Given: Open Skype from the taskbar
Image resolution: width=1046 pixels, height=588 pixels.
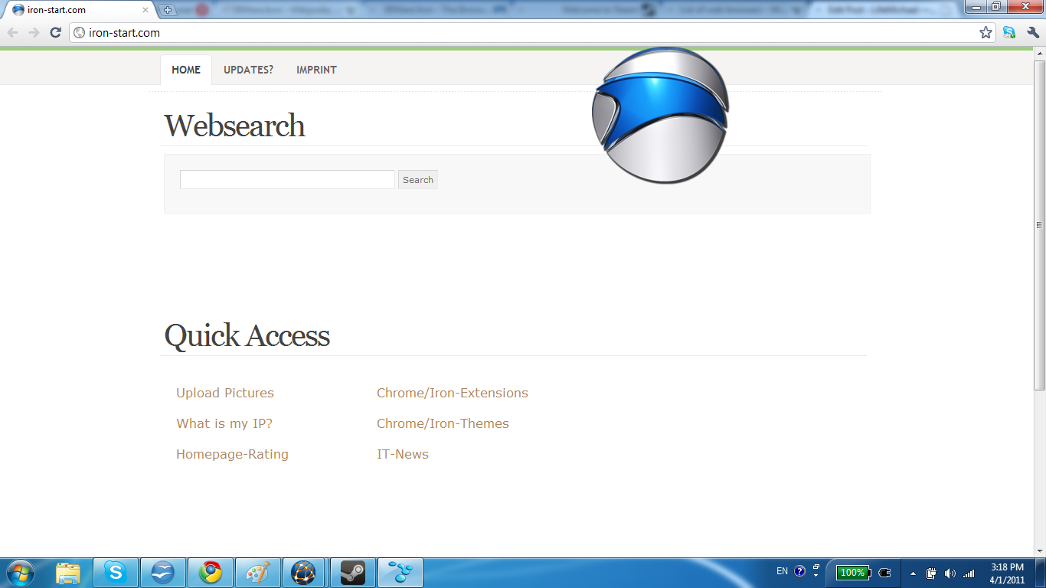Looking at the screenshot, I should [x=116, y=573].
